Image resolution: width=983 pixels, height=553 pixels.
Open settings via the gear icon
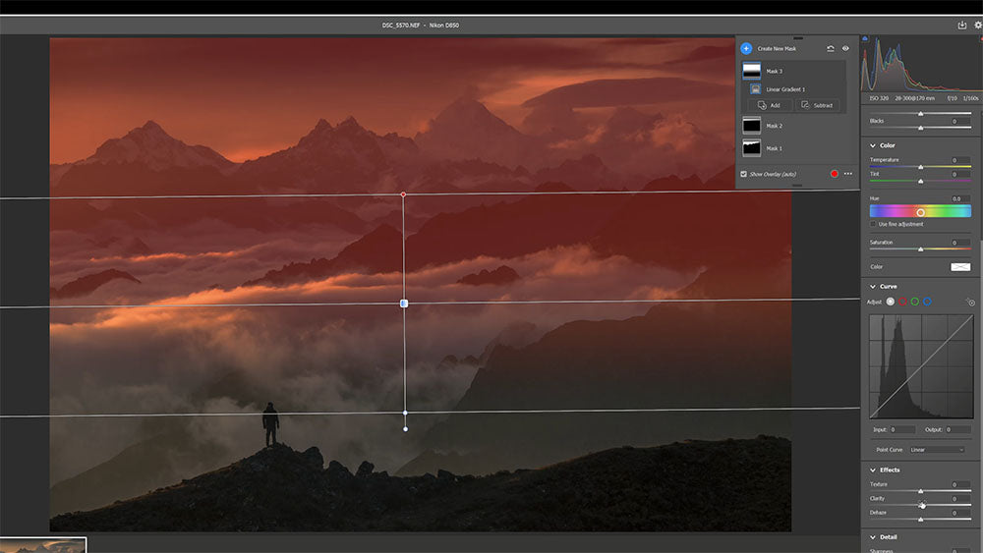pyautogui.click(x=978, y=26)
